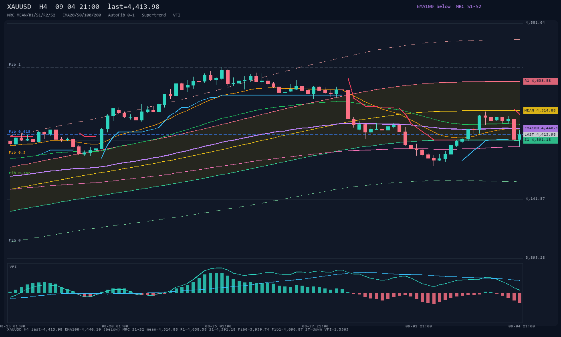
Task: Click the red R1 4,638.58 price tag
Action: click(x=541, y=81)
